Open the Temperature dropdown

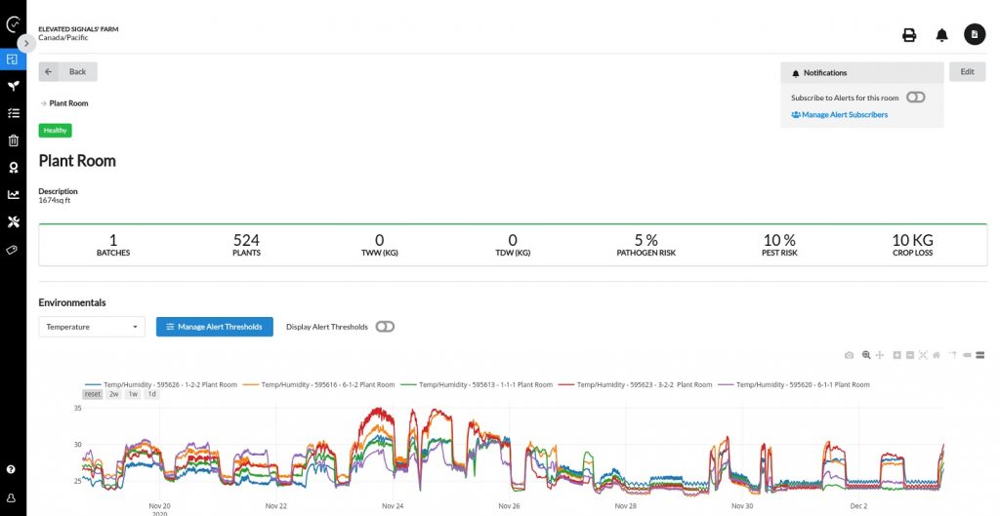point(92,327)
